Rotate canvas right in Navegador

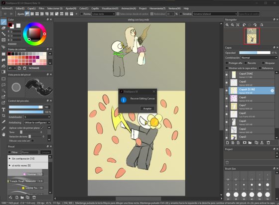click(x=255, y=25)
